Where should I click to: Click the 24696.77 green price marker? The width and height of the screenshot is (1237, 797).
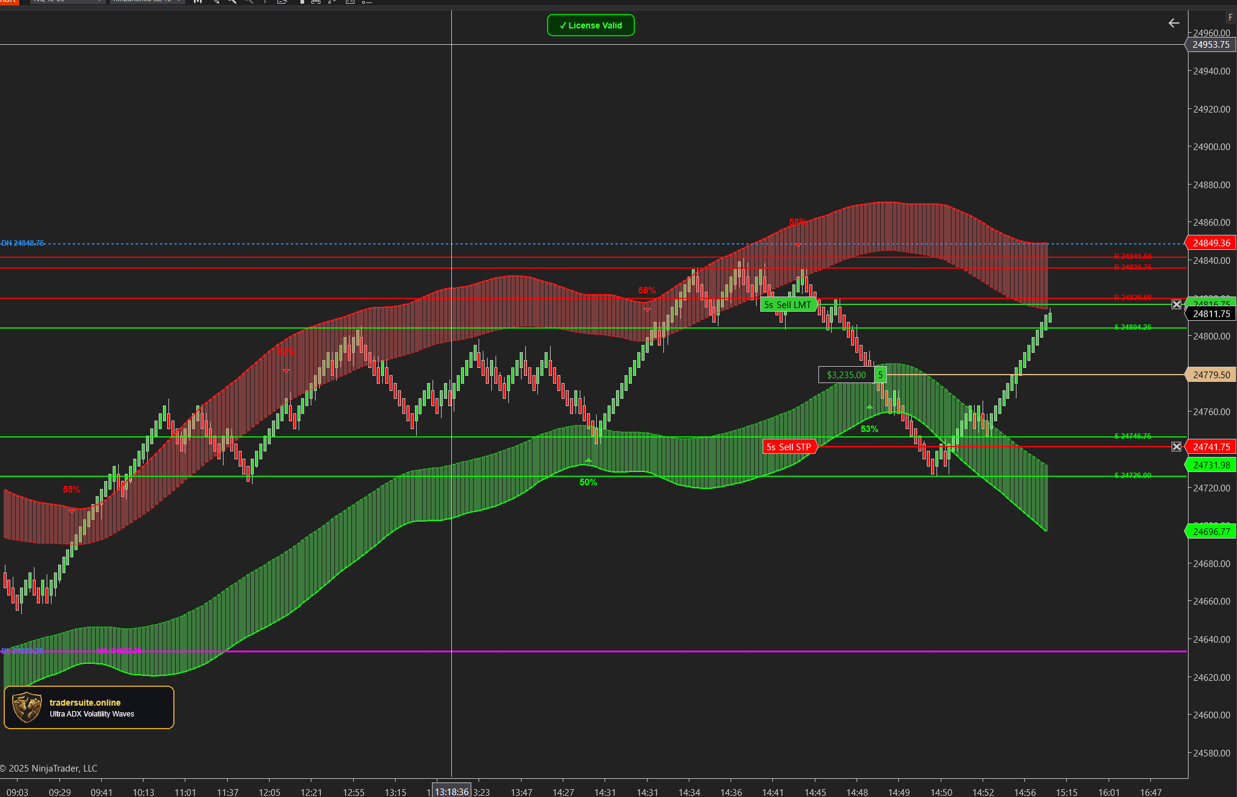(x=1211, y=531)
